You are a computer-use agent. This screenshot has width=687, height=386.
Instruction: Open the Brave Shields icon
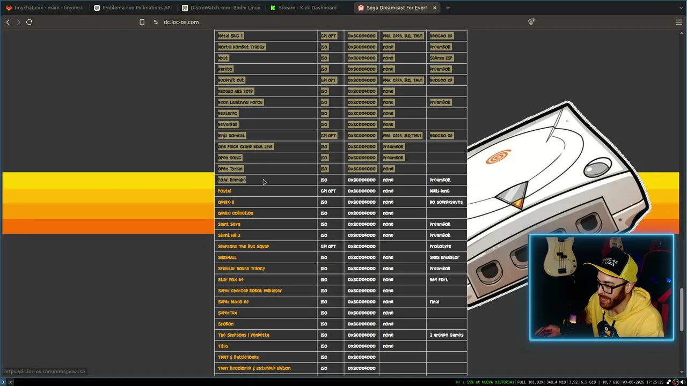[x=531, y=22]
